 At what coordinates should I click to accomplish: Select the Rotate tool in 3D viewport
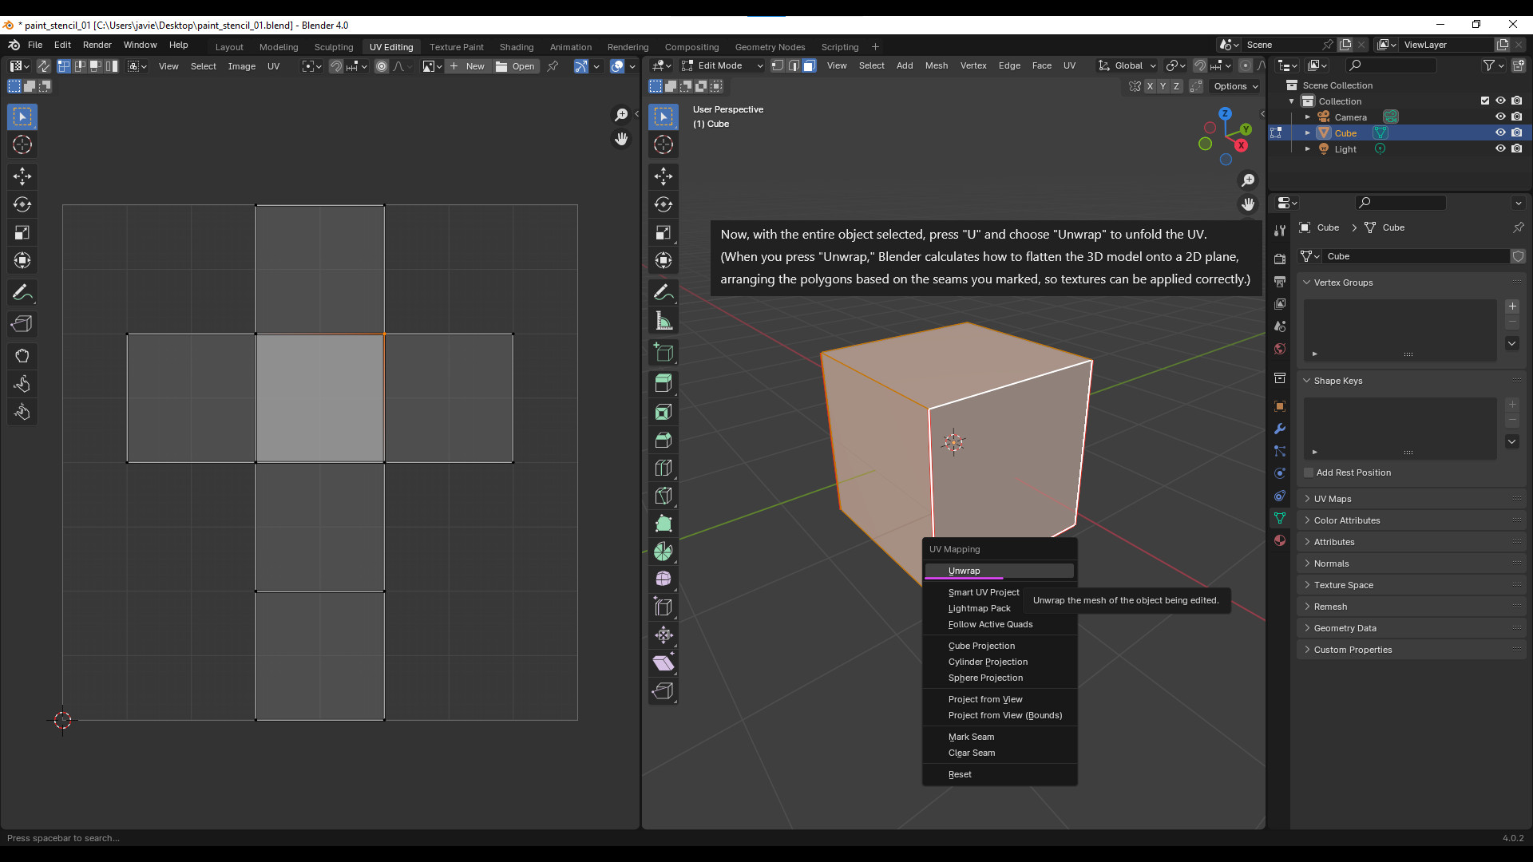(x=664, y=204)
